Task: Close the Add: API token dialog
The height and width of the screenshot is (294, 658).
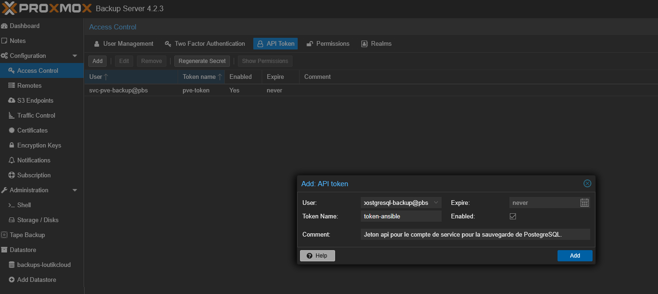Action: pyautogui.click(x=587, y=183)
